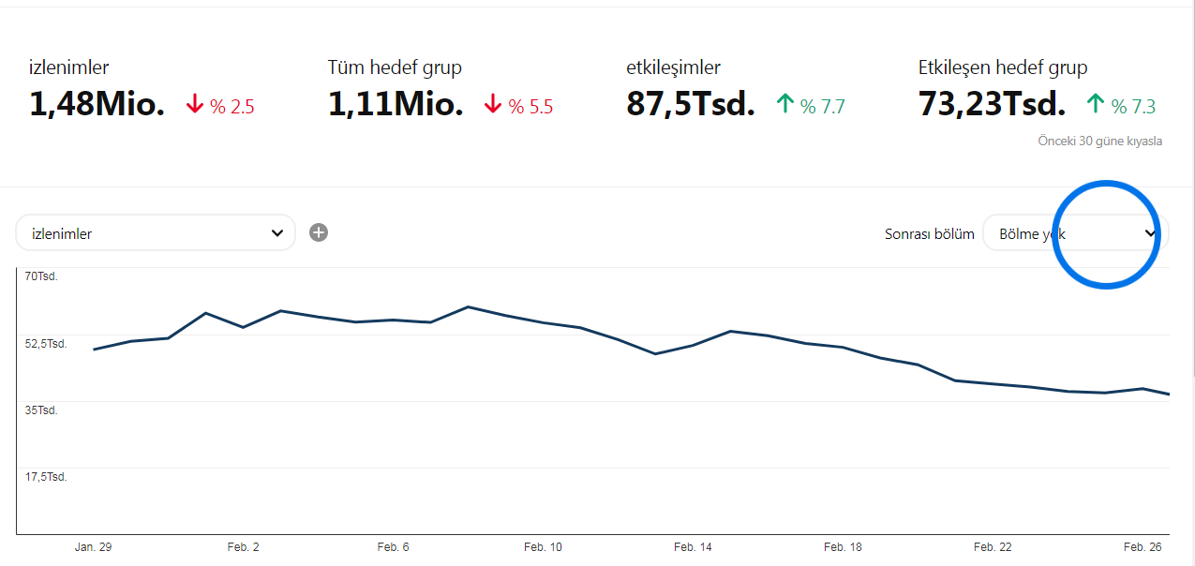Click the green up arrow beside 73,23Tsd.
The image size is (1195, 566).
tap(1096, 104)
